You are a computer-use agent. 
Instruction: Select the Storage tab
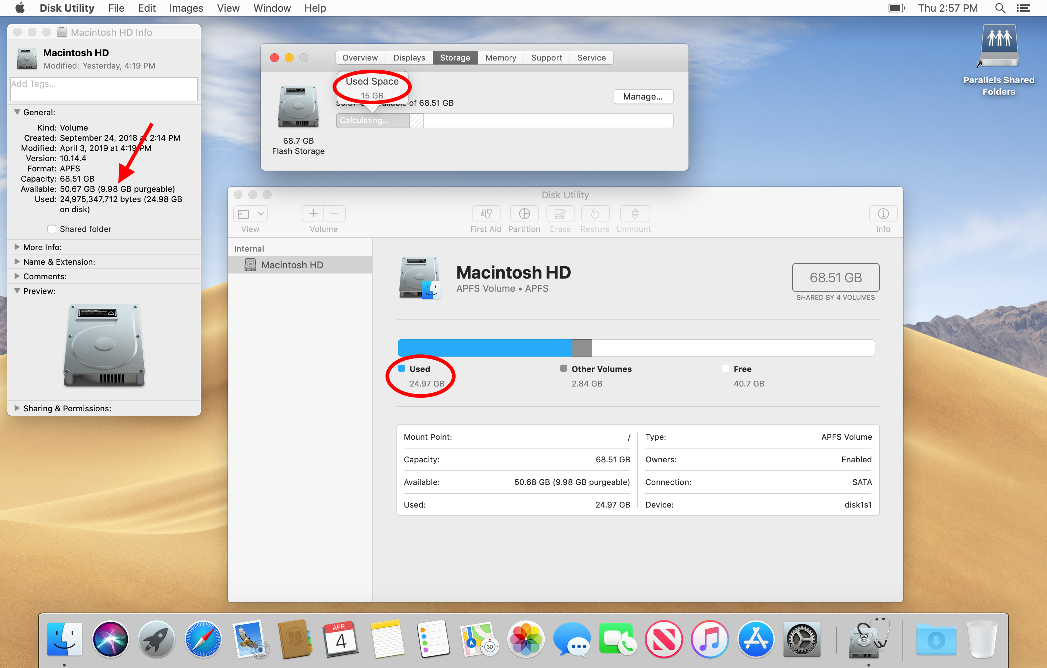pyautogui.click(x=455, y=58)
